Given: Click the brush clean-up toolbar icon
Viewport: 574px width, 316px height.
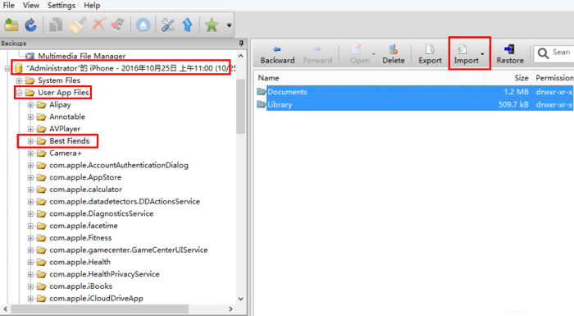Looking at the screenshot, I should tap(77, 25).
